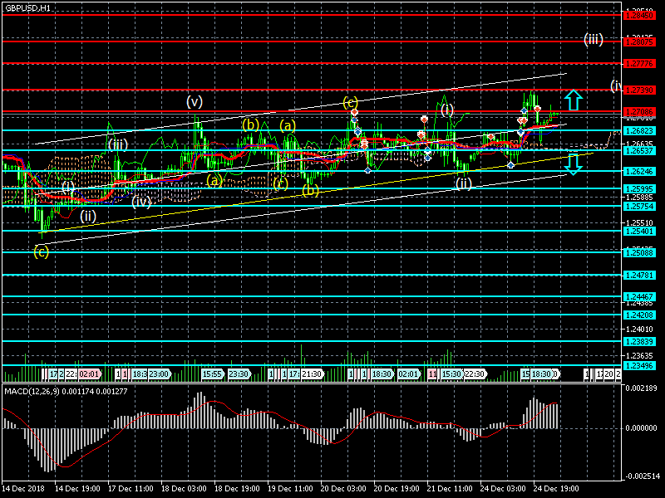Click the cyan 1.24781 price level tag

(x=640, y=275)
